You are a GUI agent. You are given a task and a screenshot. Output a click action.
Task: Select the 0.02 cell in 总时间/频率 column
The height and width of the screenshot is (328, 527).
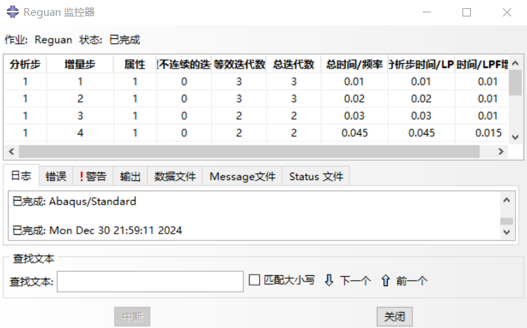tap(354, 99)
